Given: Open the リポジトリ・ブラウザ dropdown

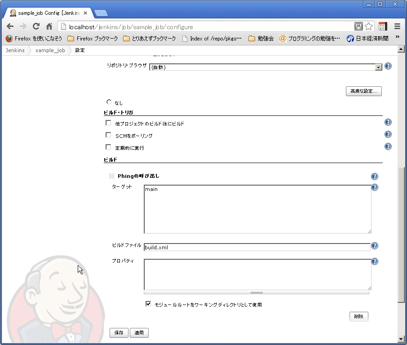Looking at the screenshot, I should point(265,67).
